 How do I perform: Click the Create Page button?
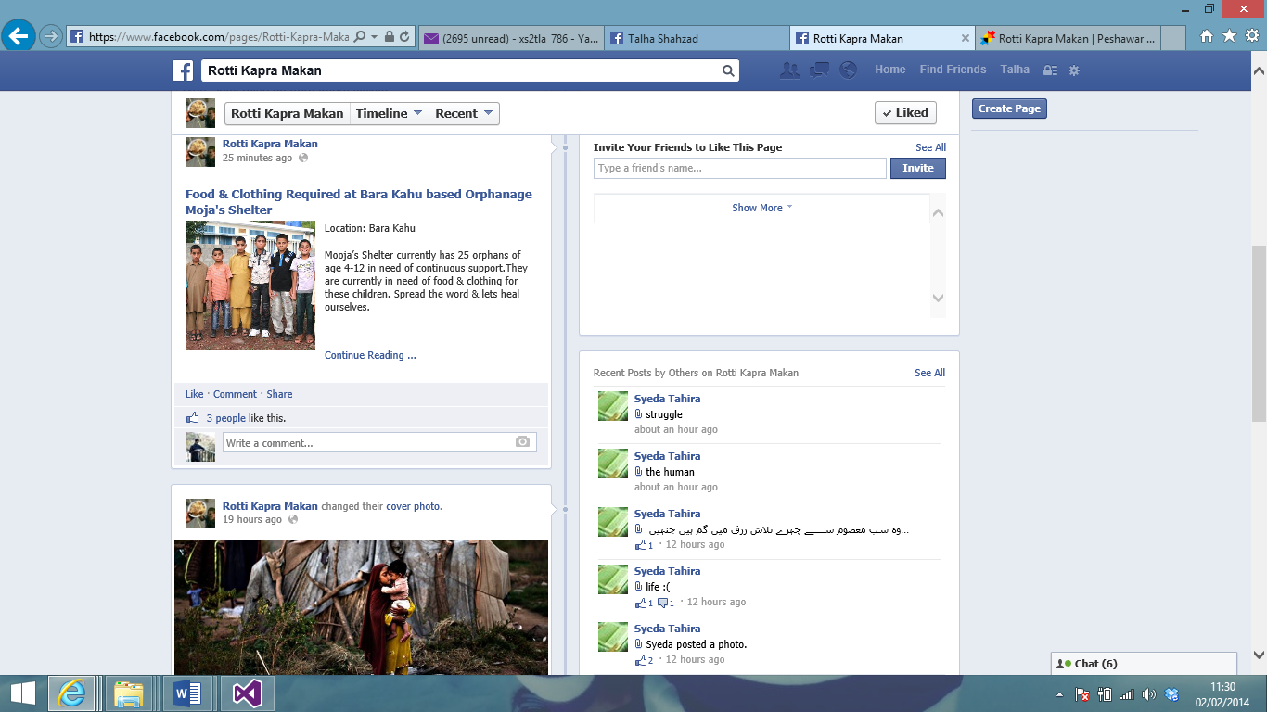tap(1009, 108)
